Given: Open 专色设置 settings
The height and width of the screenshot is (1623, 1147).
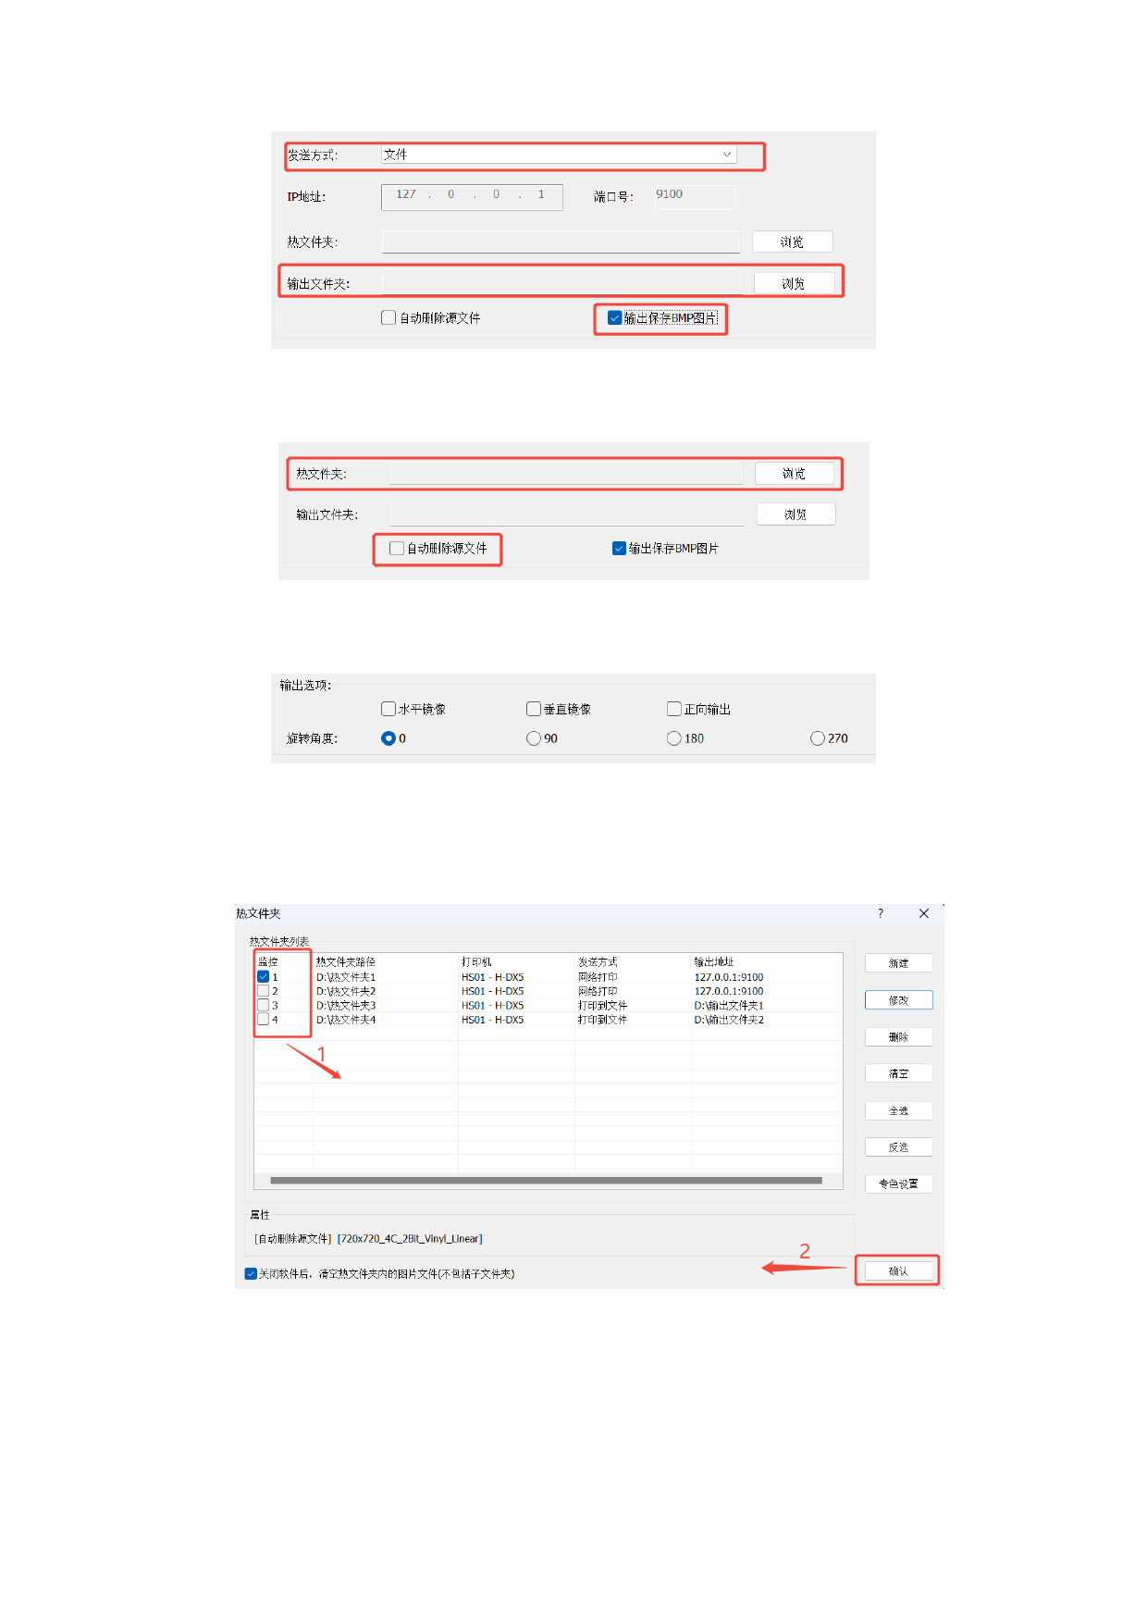Looking at the screenshot, I should coord(898,1183).
